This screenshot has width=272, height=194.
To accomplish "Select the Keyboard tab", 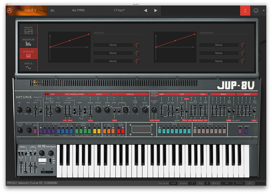I will (x=29, y=54).
